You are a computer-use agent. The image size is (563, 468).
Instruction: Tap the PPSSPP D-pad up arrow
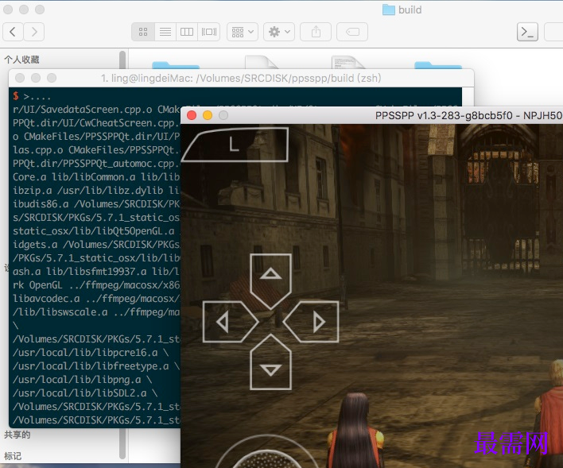tap(270, 281)
